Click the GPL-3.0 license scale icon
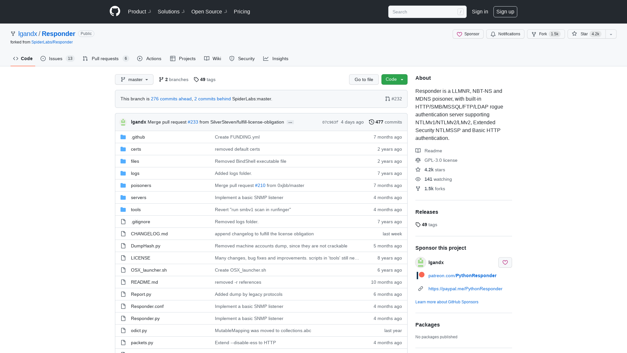The width and height of the screenshot is (627, 353). pyautogui.click(x=418, y=160)
